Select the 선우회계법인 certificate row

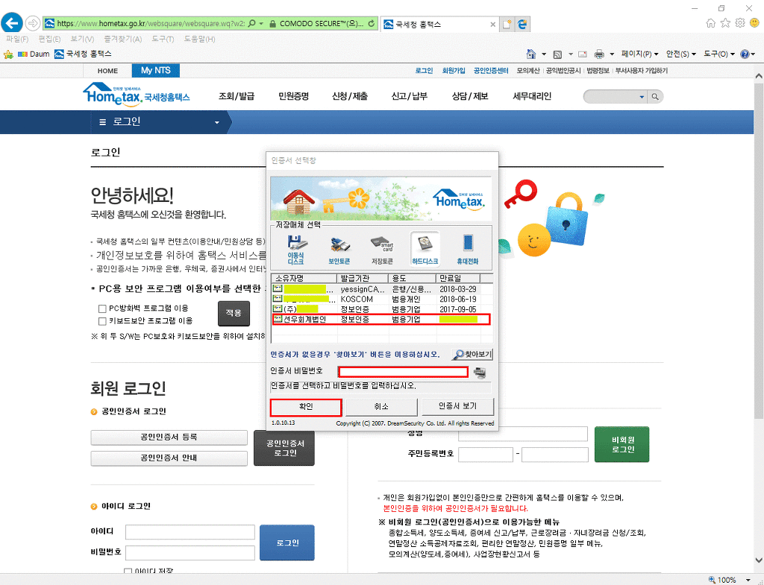coord(381,319)
